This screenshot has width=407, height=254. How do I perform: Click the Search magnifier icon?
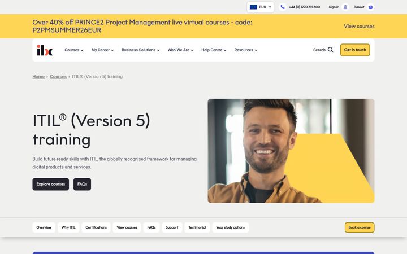[x=331, y=50]
